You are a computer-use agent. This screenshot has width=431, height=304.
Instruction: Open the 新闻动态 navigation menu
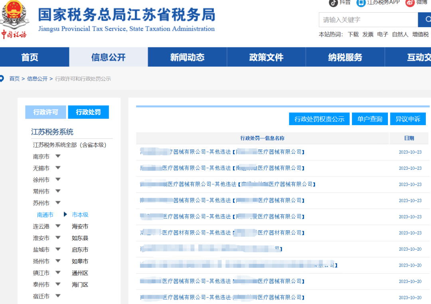click(187, 57)
